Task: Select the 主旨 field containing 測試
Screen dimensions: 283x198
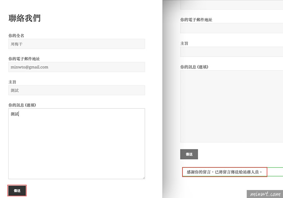Action: pyautogui.click(x=77, y=90)
